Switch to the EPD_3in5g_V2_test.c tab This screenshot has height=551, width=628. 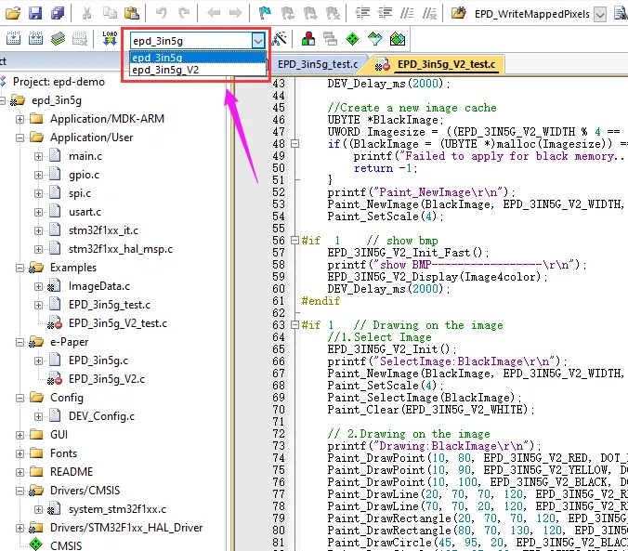[438, 64]
